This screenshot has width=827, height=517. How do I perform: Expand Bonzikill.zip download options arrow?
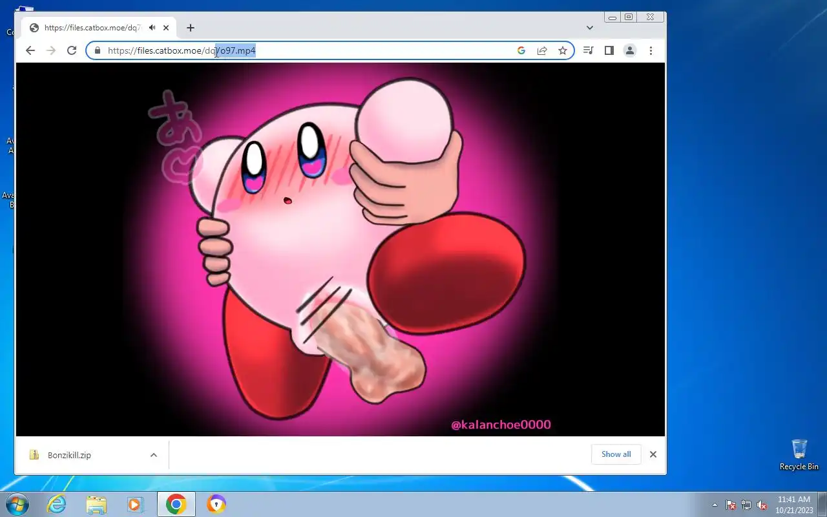click(x=154, y=455)
